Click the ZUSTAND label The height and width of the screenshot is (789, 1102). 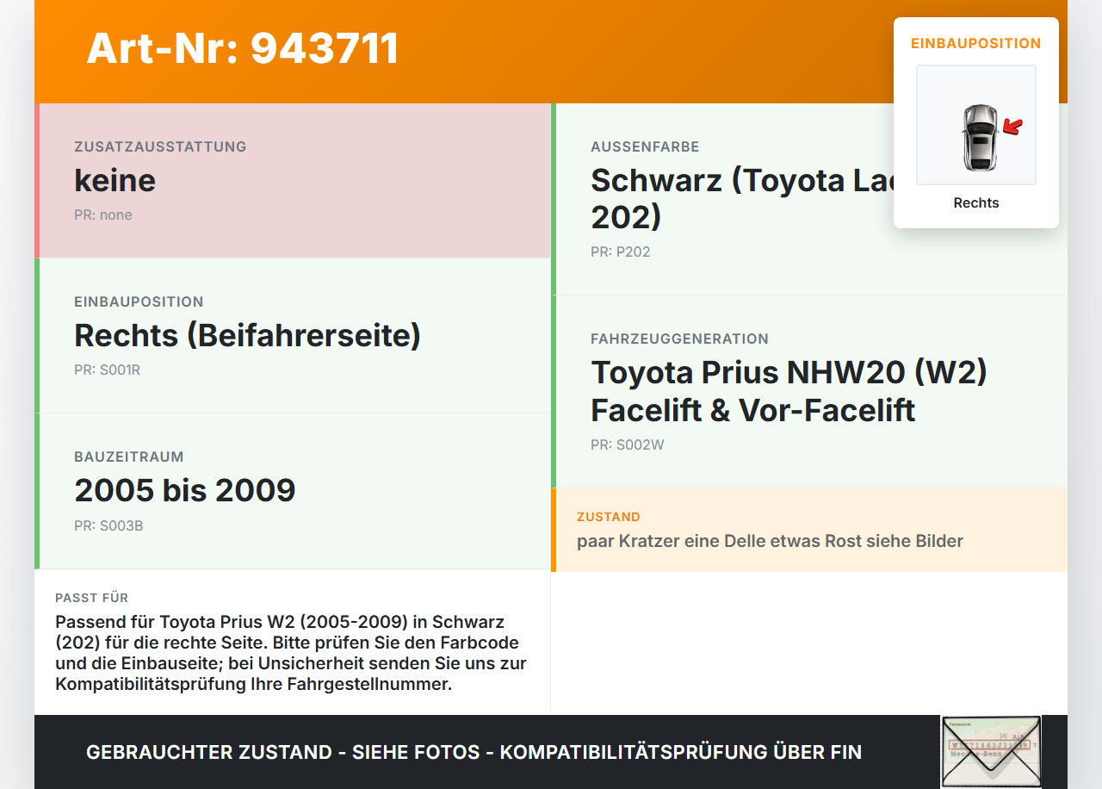point(609,517)
